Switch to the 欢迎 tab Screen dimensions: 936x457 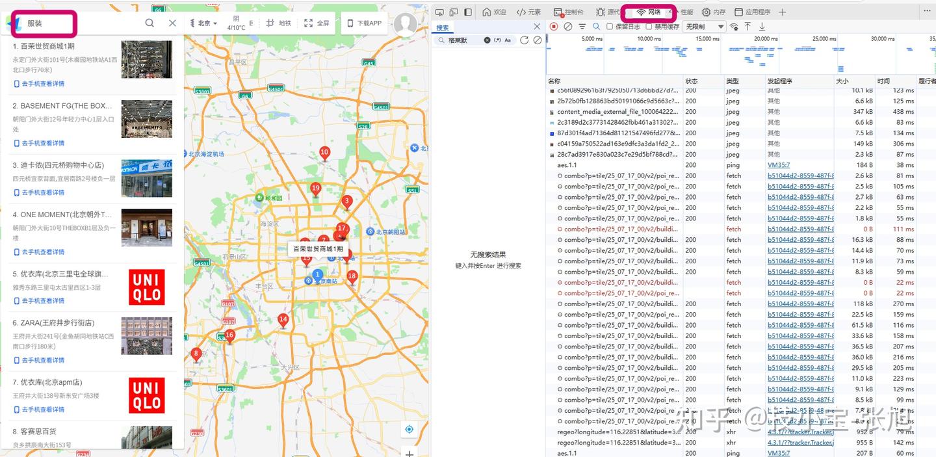[x=494, y=12]
